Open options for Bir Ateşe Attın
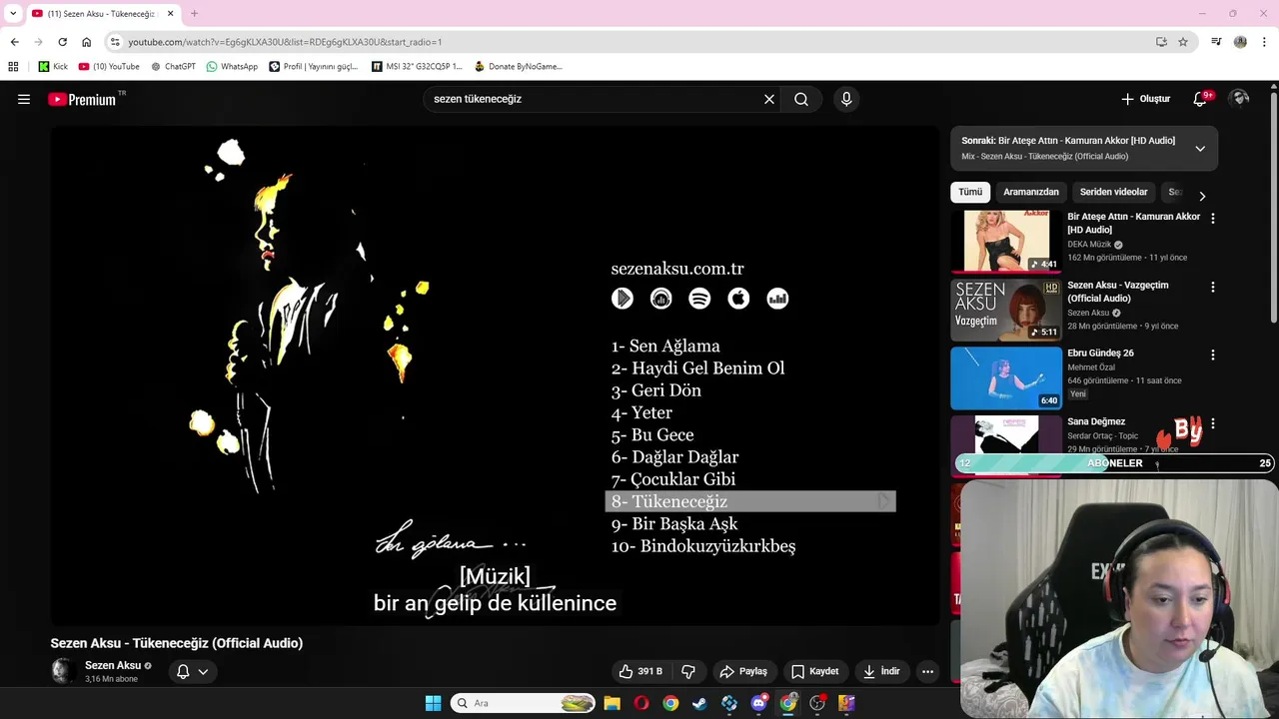The image size is (1279, 719). coord(1213,218)
